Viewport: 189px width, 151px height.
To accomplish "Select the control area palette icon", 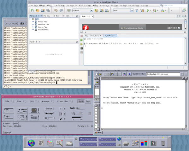I will pyautogui.click(x=22, y=110).
